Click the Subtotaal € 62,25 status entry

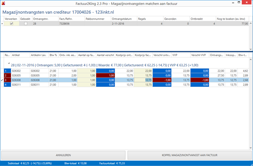click(x=30, y=163)
